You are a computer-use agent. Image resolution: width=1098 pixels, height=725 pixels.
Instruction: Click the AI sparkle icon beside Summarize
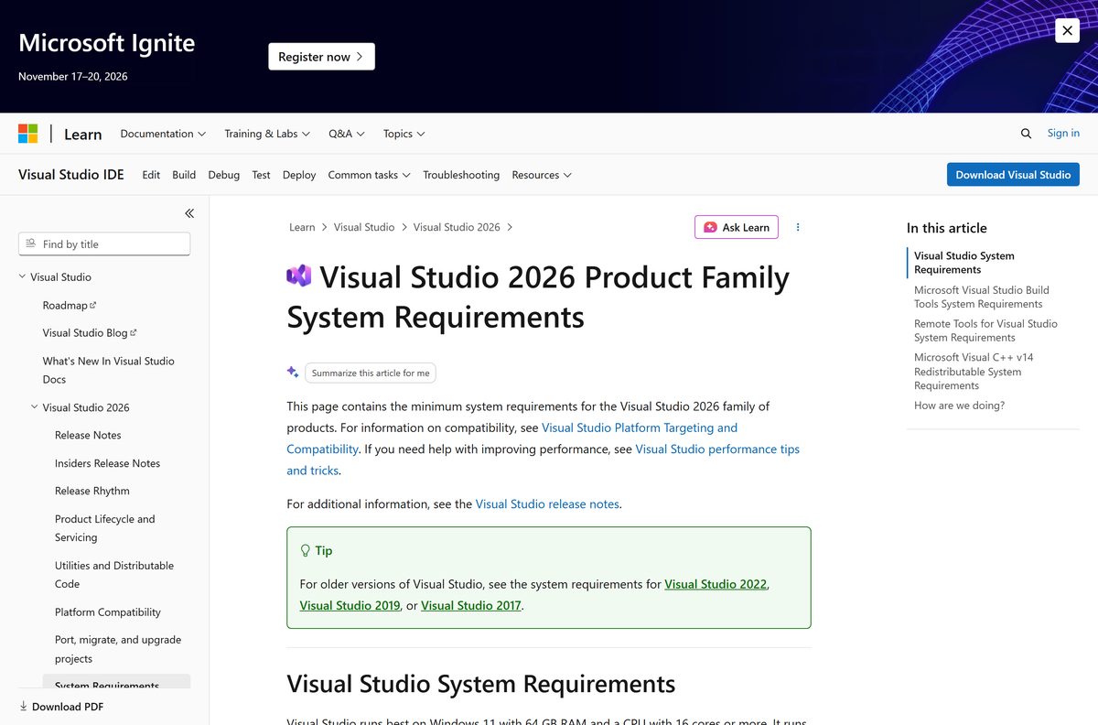click(x=293, y=372)
